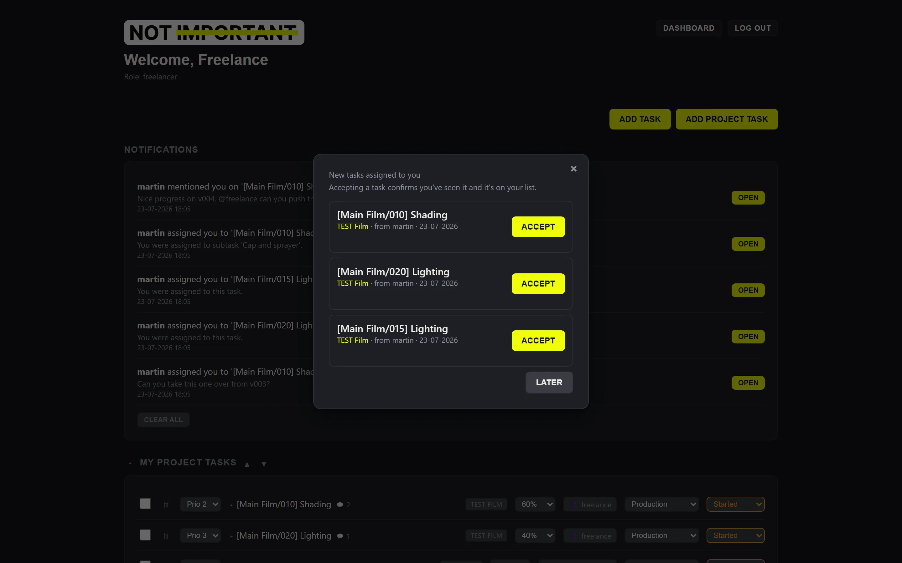Open Started status dropdown for Shading task
Image resolution: width=902 pixels, height=563 pixels.
tap(735, 504)
